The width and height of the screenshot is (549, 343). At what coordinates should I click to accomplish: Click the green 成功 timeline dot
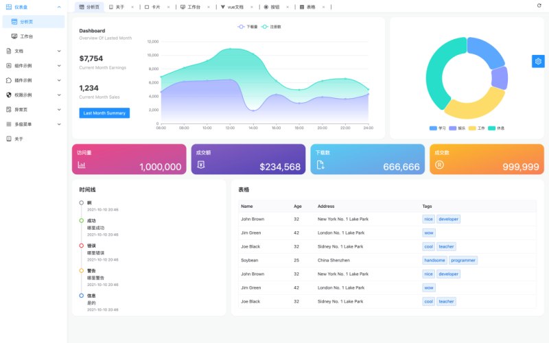pyautogui.click(x=81, y=221)
